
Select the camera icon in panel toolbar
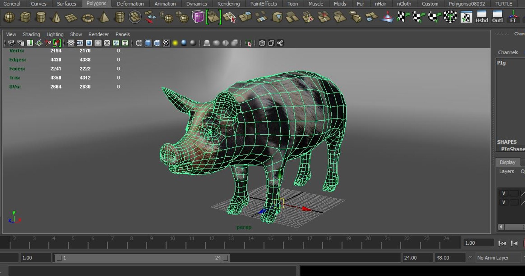click(11, 43)
